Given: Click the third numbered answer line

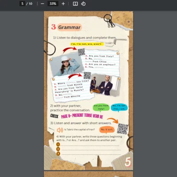Looking at the screenshot, I should click(91, 154).
